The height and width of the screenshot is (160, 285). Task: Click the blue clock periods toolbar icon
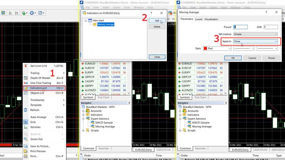pos(32,13)
